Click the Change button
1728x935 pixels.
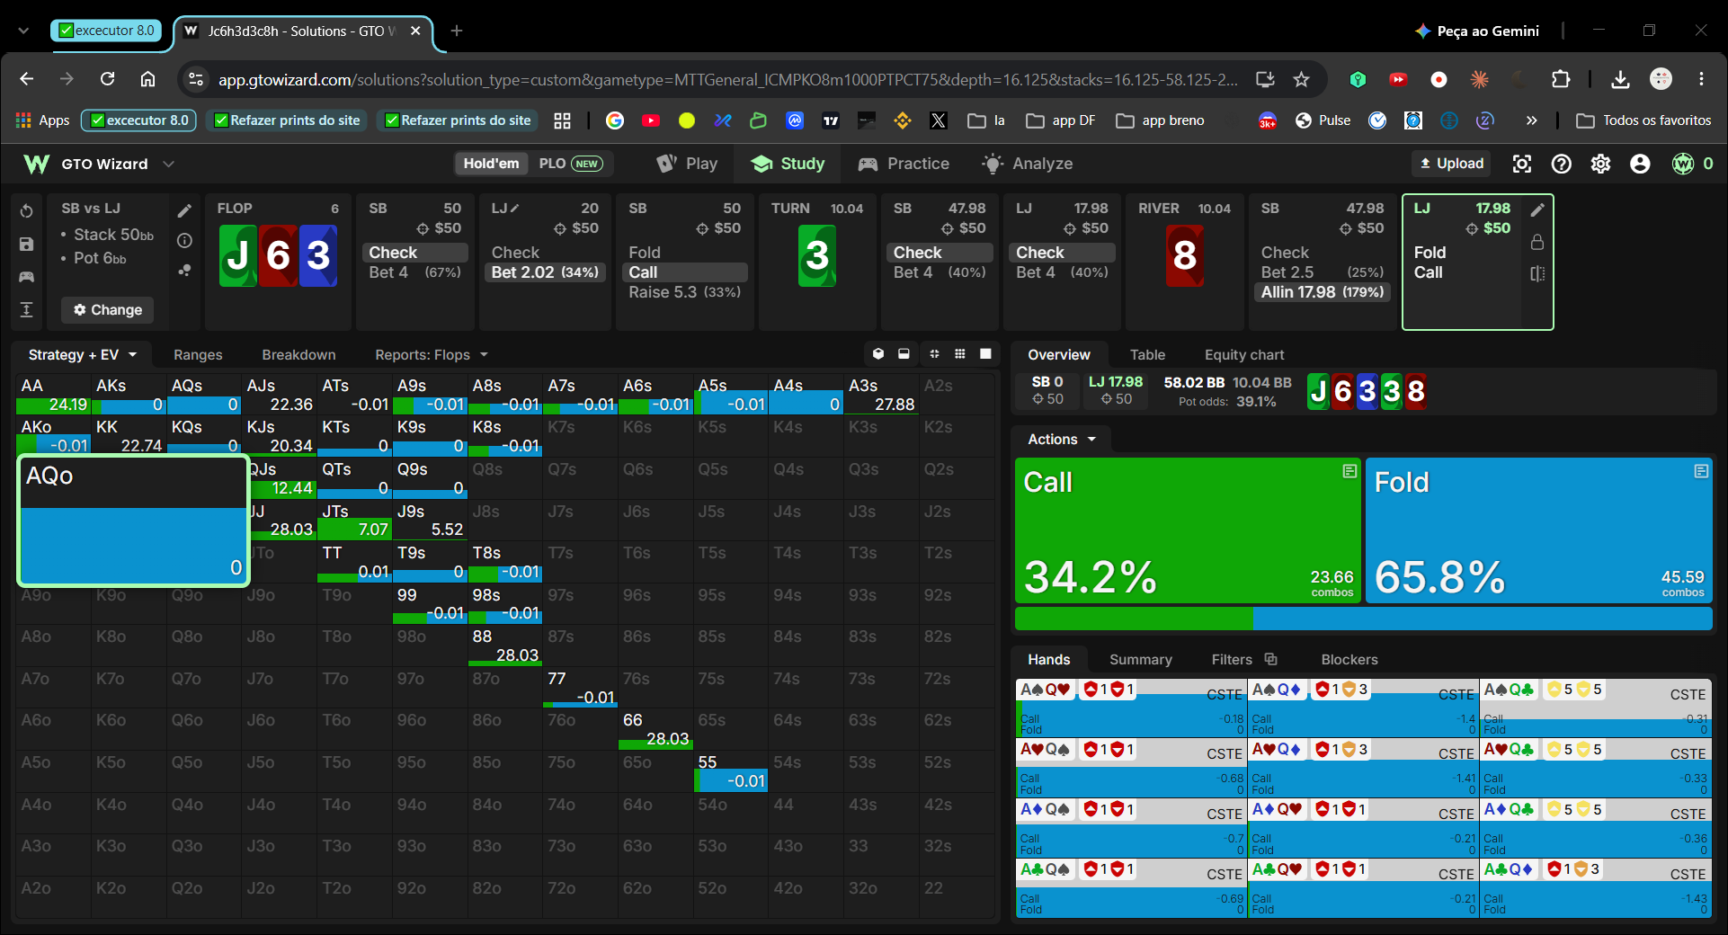(x=108, y=309)
